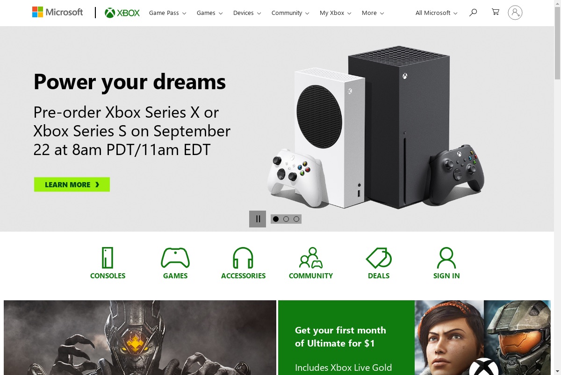Viewport: 561px width, 375px height.
Task: Expand the Devices dropdown
Action: 247,13
